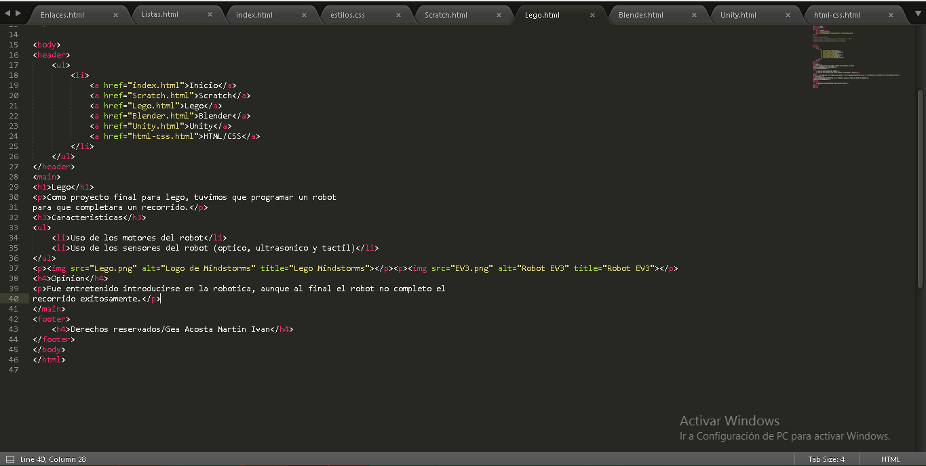Close the Scratch.html tab
Image resolution: width=926 pixels, height=466 pixels.
click(x=499, y=15)
